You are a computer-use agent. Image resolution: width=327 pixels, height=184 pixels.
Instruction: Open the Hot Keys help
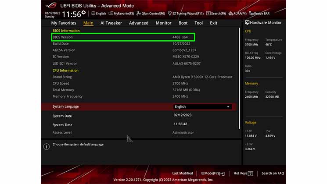(x=243, y=173)
